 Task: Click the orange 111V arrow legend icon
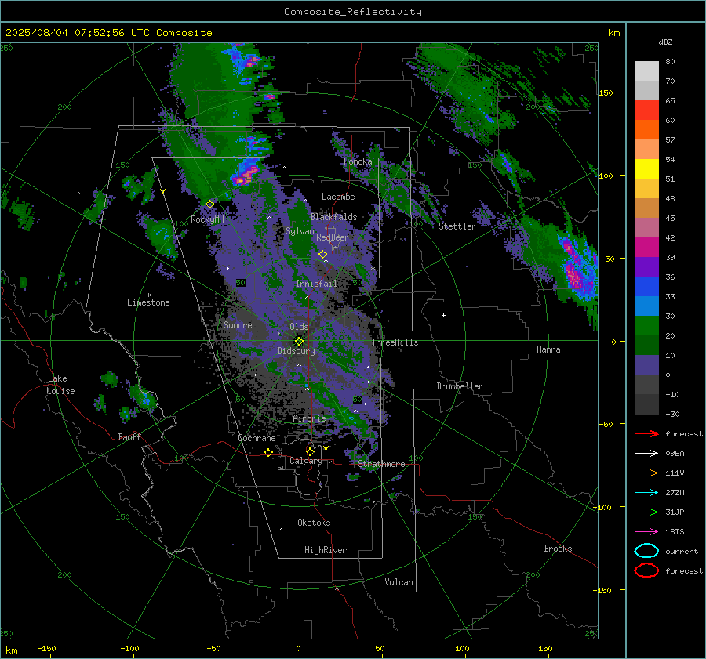[x=646, y=473]
